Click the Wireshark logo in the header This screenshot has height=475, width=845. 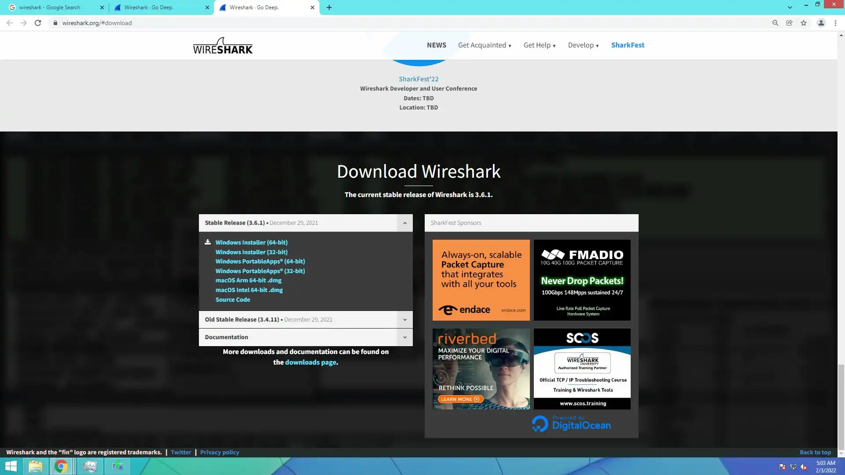tap(223, 46)
